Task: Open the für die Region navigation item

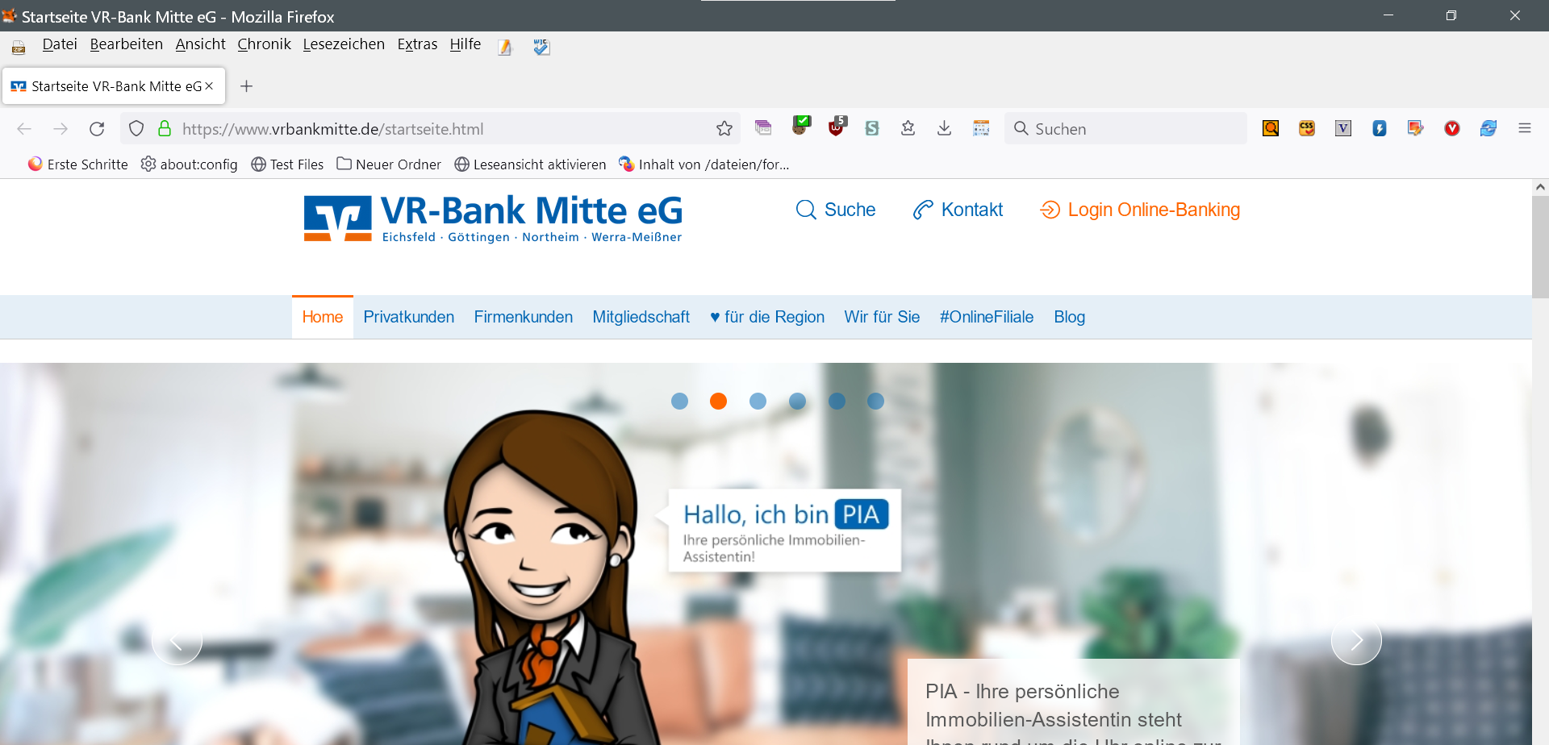Action: pyautogui.click(x=767, y=317)
